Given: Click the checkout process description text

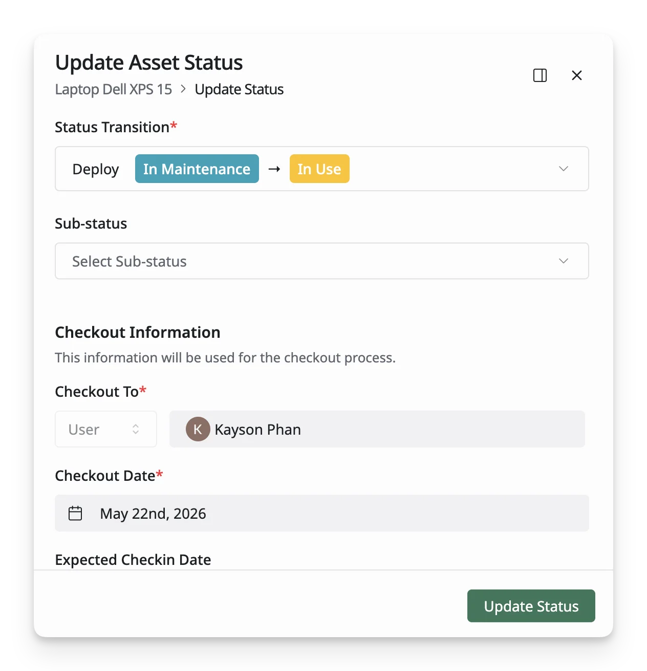Looking at the screenshot, I should (225, 357).
